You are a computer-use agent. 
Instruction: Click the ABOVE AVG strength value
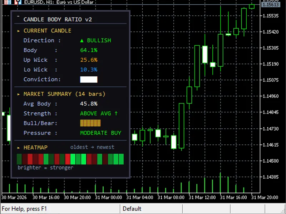(x=99, y=113)
